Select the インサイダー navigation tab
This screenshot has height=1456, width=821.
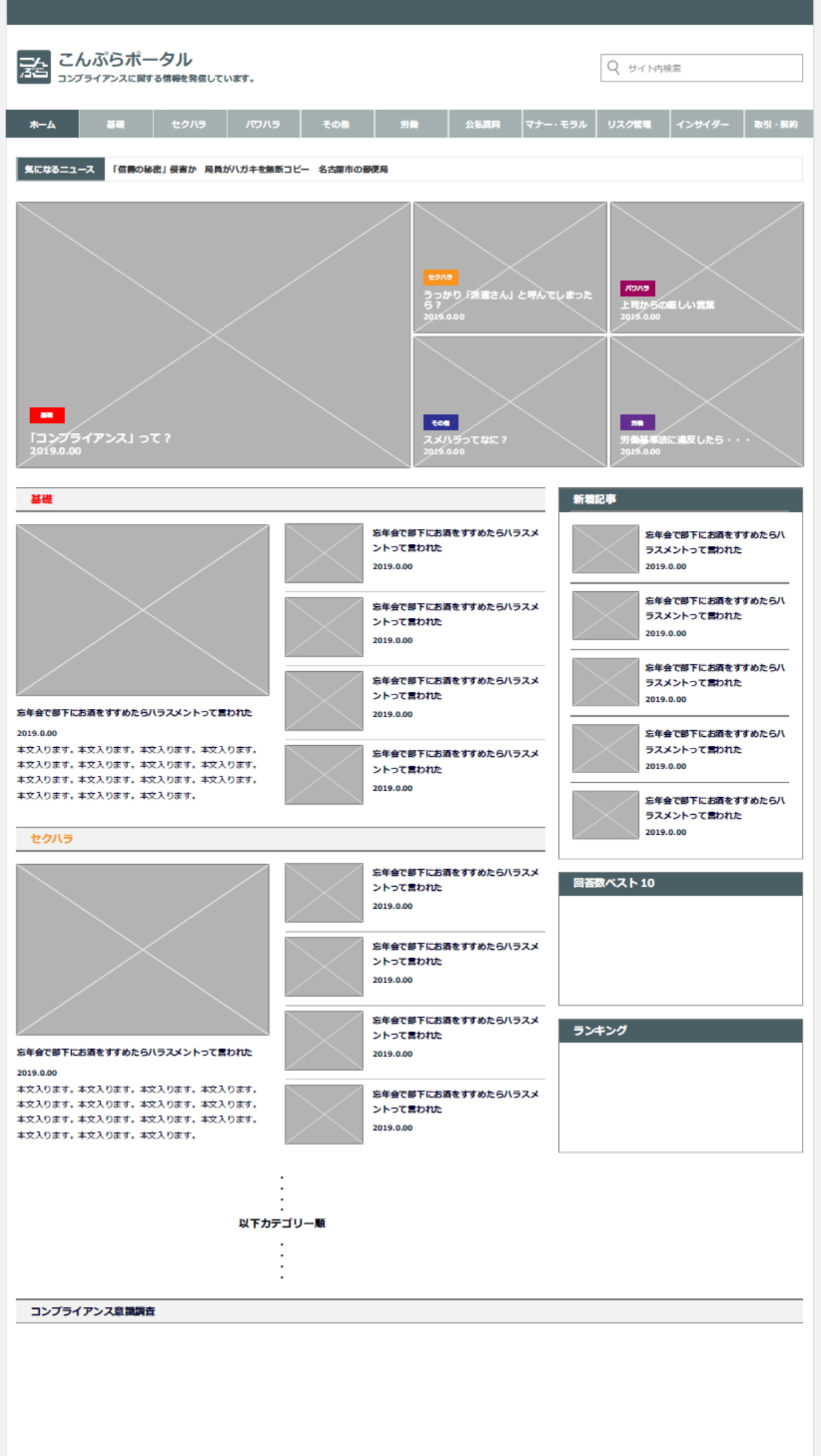point(703,124)
